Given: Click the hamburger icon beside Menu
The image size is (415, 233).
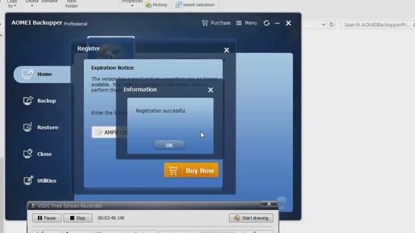Looking at the screenshot, I should pos(239,23).
